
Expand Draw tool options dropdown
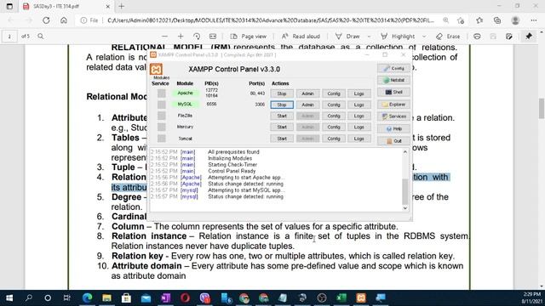(369, 36)
